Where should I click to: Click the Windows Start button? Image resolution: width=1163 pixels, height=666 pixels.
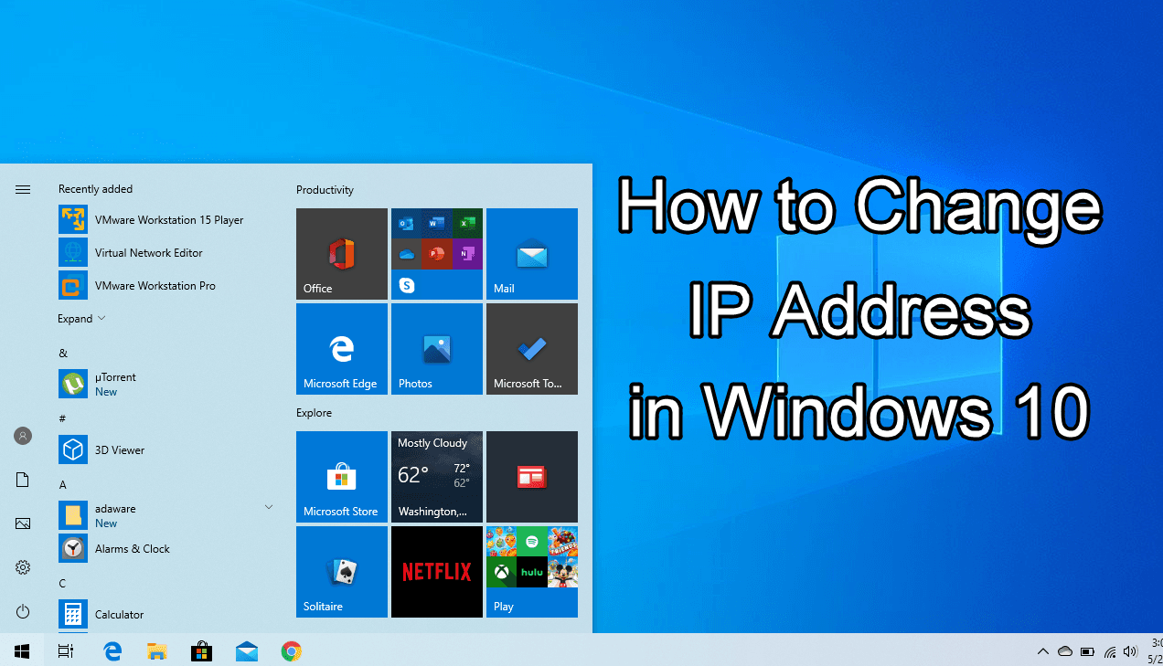[x=22, y=651]
